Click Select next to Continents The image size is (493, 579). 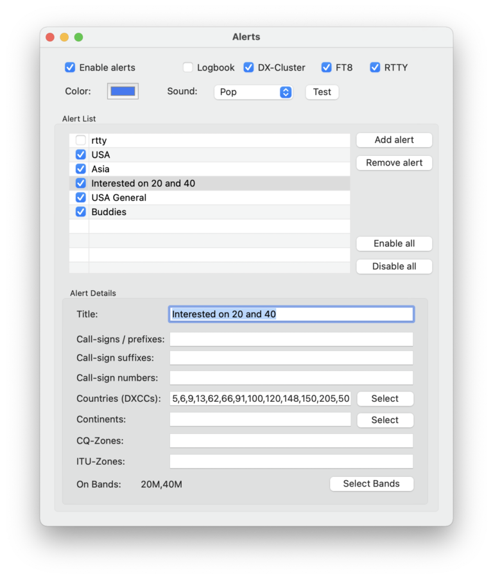point(385,420)
